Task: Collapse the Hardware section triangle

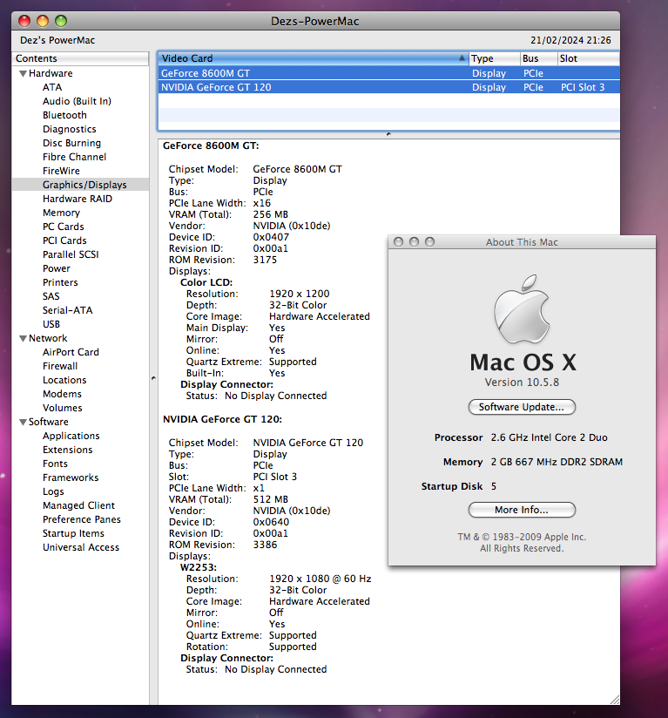Action: click(x=23, y=74)
